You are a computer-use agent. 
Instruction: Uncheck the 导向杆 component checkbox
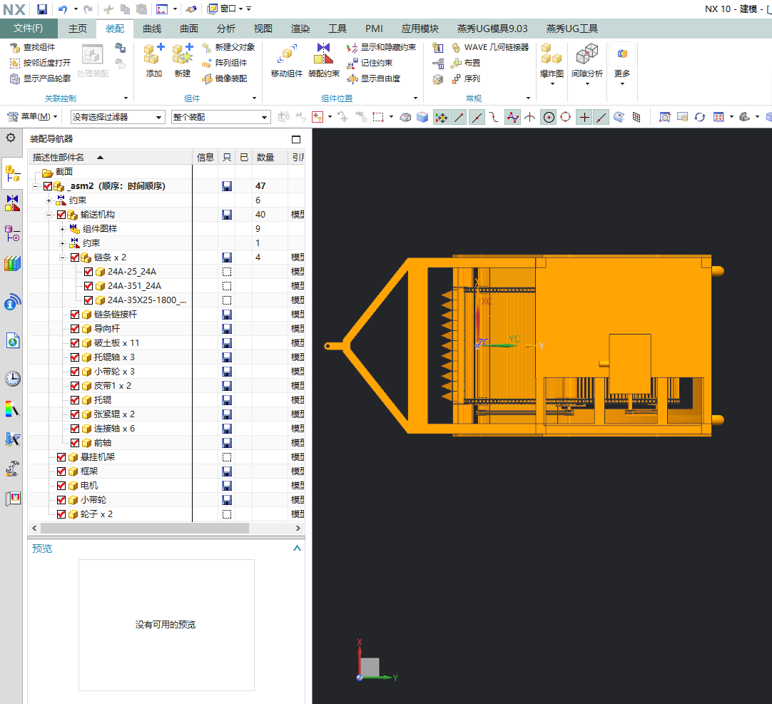coord(75,329)
